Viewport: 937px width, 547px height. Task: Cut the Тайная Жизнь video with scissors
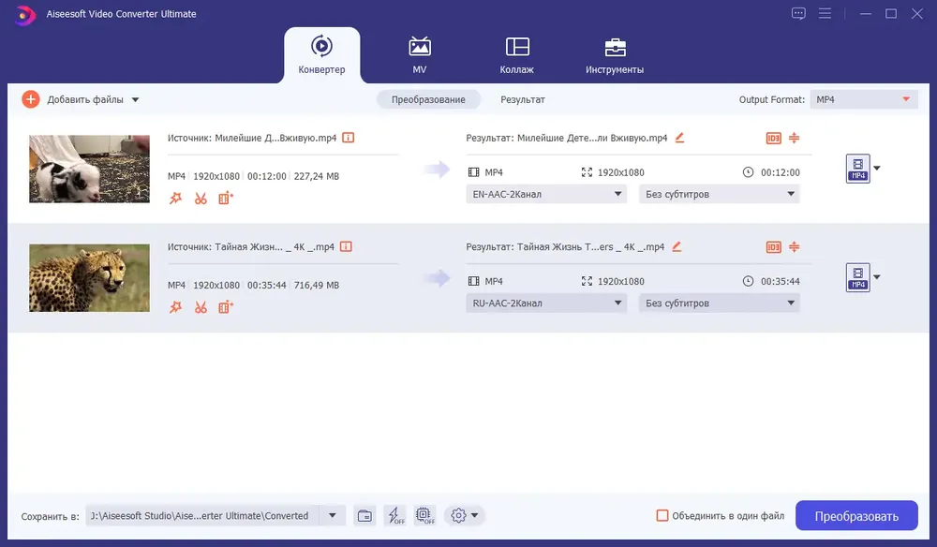point(201,307)
